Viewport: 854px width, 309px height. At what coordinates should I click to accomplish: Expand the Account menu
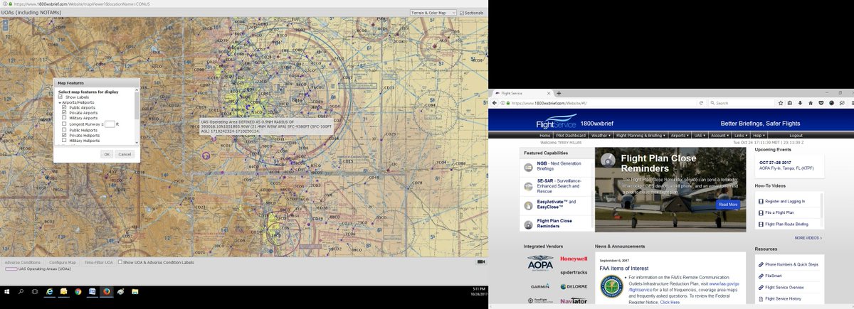click(720, 135)
